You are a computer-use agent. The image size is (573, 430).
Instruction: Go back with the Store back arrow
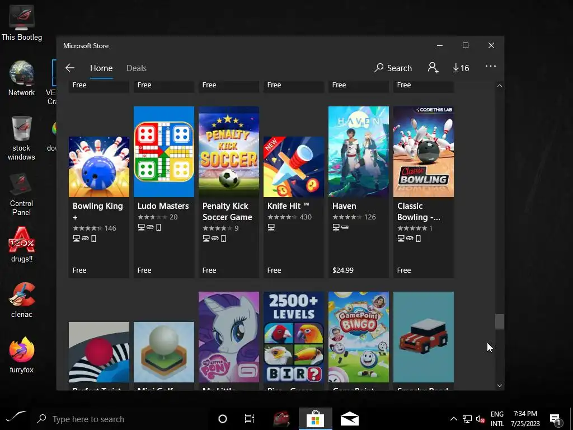[x=70, y=68]
